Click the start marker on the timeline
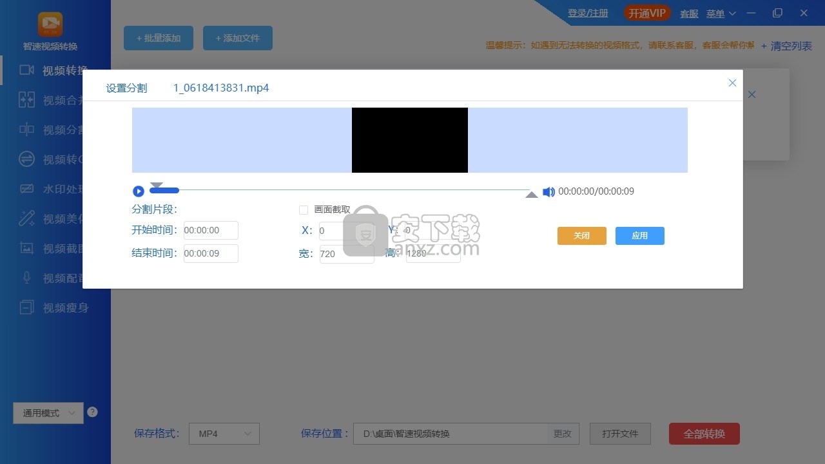The height and width of the screenshot is (464, 825). tap(156, 185)
